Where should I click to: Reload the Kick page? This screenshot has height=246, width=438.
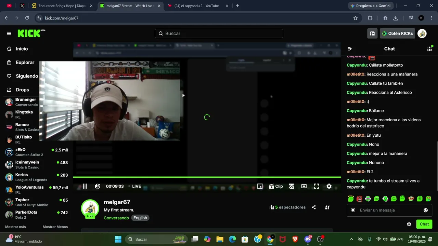[x=27, y=18]
